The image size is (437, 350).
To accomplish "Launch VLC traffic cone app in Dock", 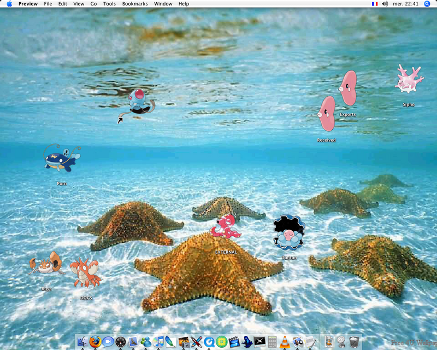I will pyautogui.click(x=285, y=342).
